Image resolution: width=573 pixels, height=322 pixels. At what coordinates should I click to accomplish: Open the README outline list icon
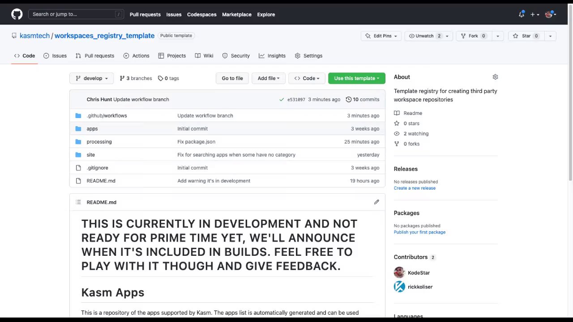tap(78, 202)
